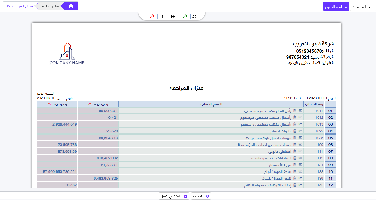Screen dimensions: 376x200
Task: Open the three-dot options menu in toolbar
Action: (x=162, y=16)
